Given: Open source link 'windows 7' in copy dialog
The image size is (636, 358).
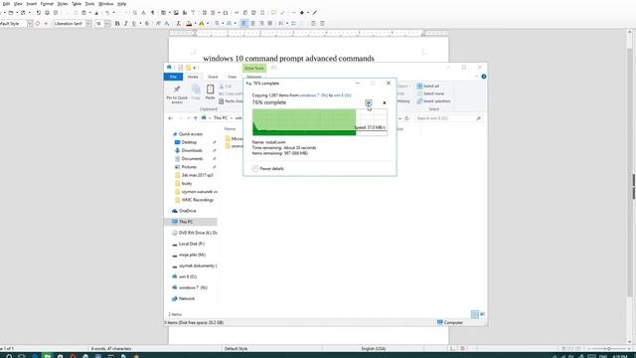Looking at the screenshot, I should (314, 95).
